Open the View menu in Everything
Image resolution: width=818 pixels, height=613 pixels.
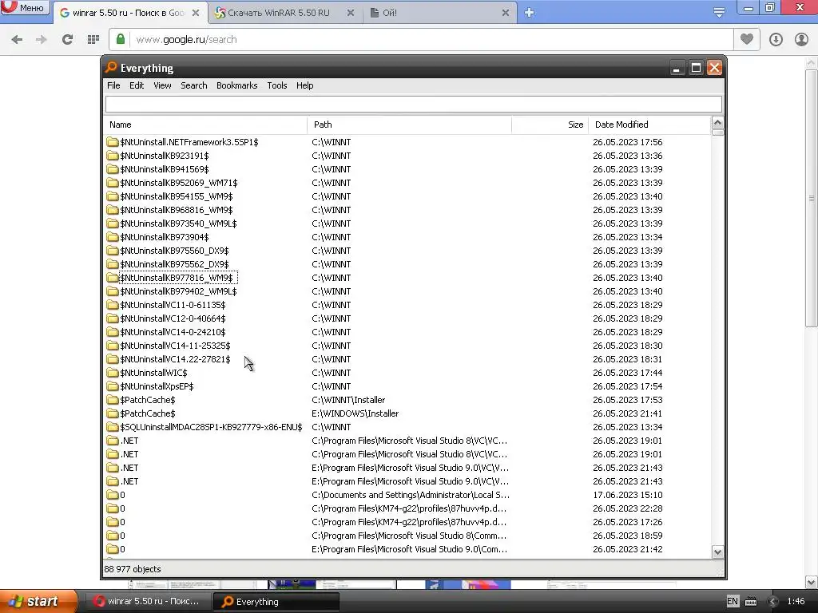coord(162,85)
